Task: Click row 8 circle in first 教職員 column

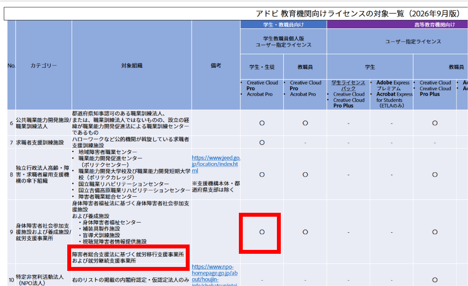Action: click(305, 175)
